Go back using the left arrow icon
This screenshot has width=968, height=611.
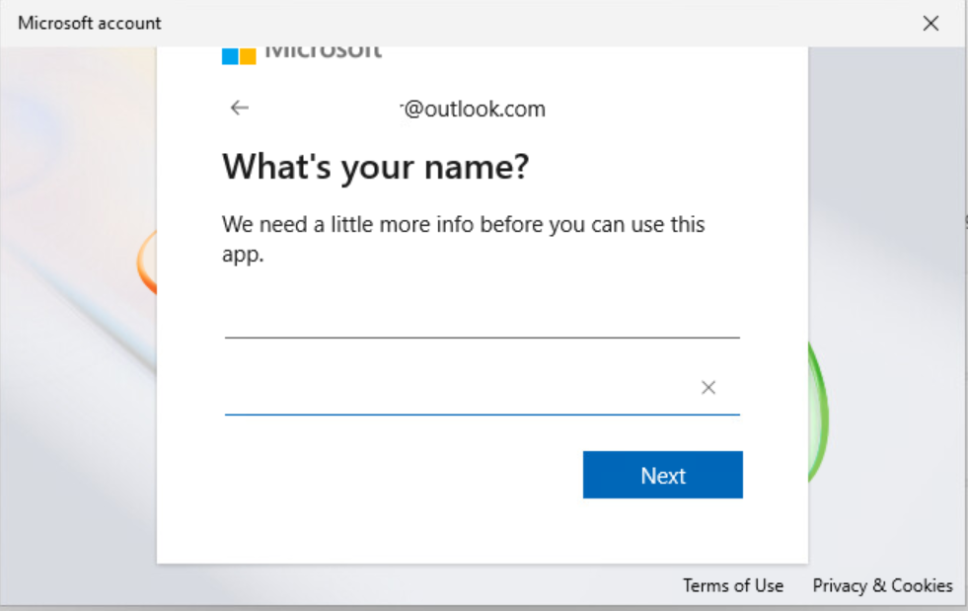point(240,109)
